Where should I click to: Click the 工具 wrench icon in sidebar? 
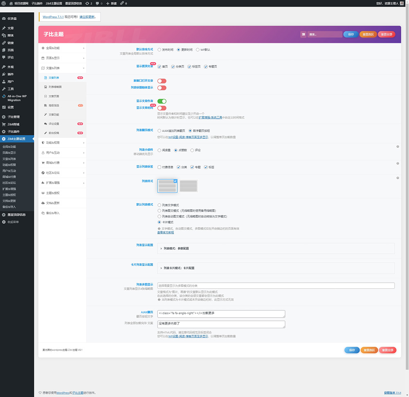(x=4, y=89)
